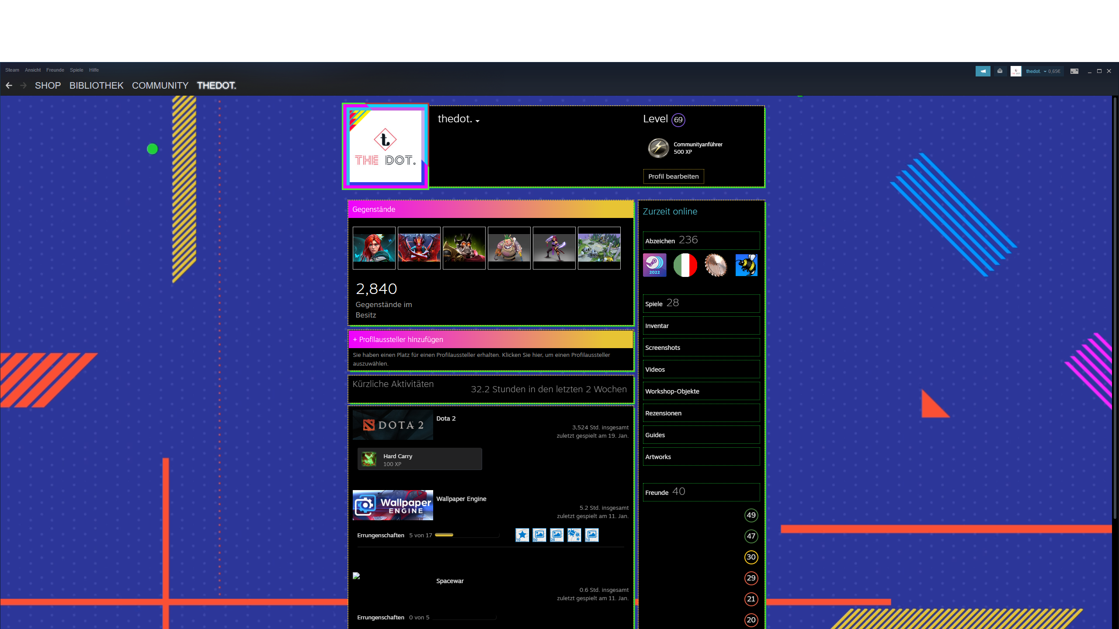Open the horned warrior item thumbnail
Viewport: 1119px width, 629px height.
coord(464,248)
